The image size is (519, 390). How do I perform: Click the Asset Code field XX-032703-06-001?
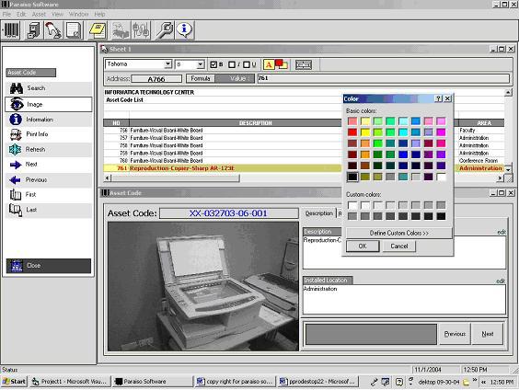(x=229, y=213)
